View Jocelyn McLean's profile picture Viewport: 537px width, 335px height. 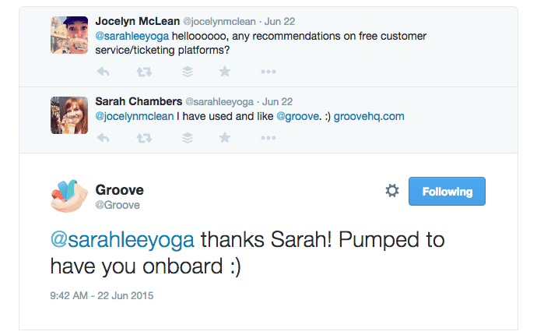click(x=69, y=35)
